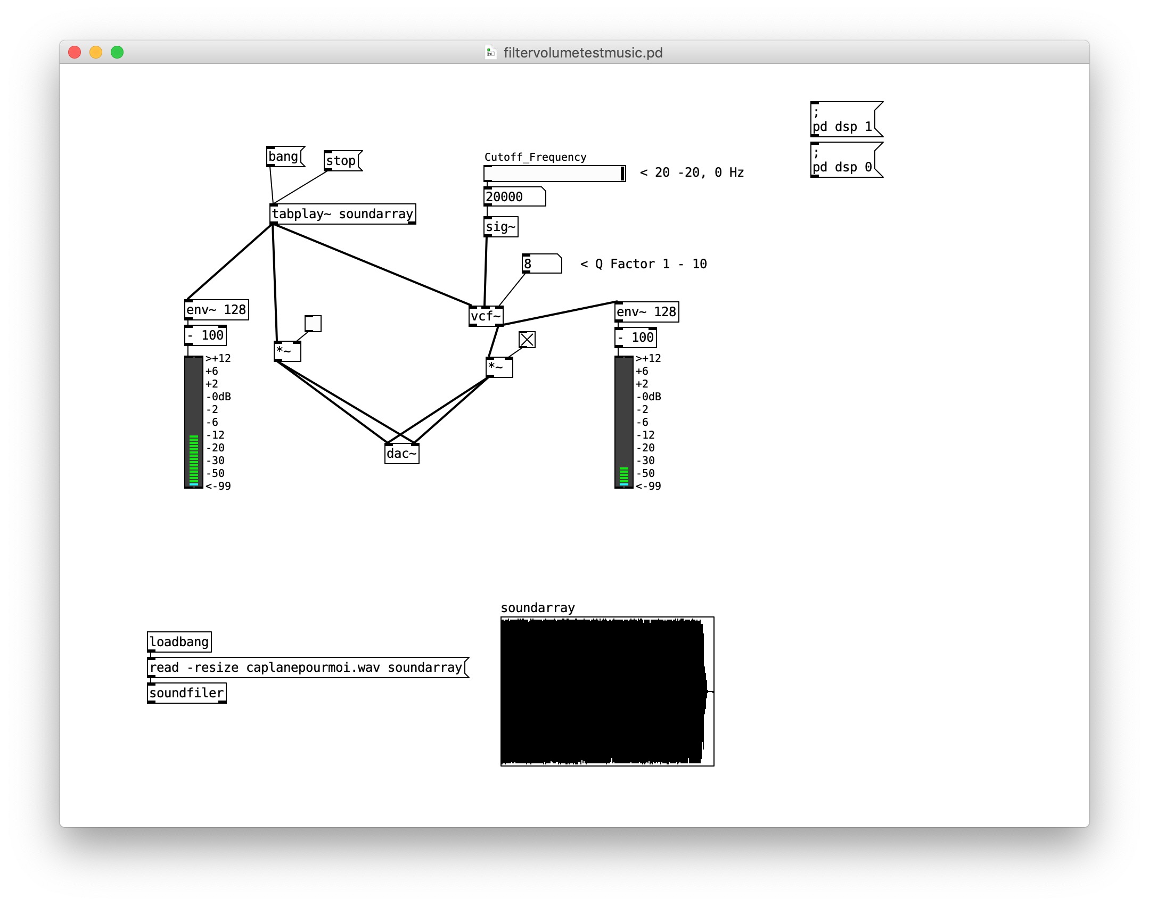Click the '< 20 -20, 0 Hz' comment
Screen dimensions: 1149x906
pos(692,172)
